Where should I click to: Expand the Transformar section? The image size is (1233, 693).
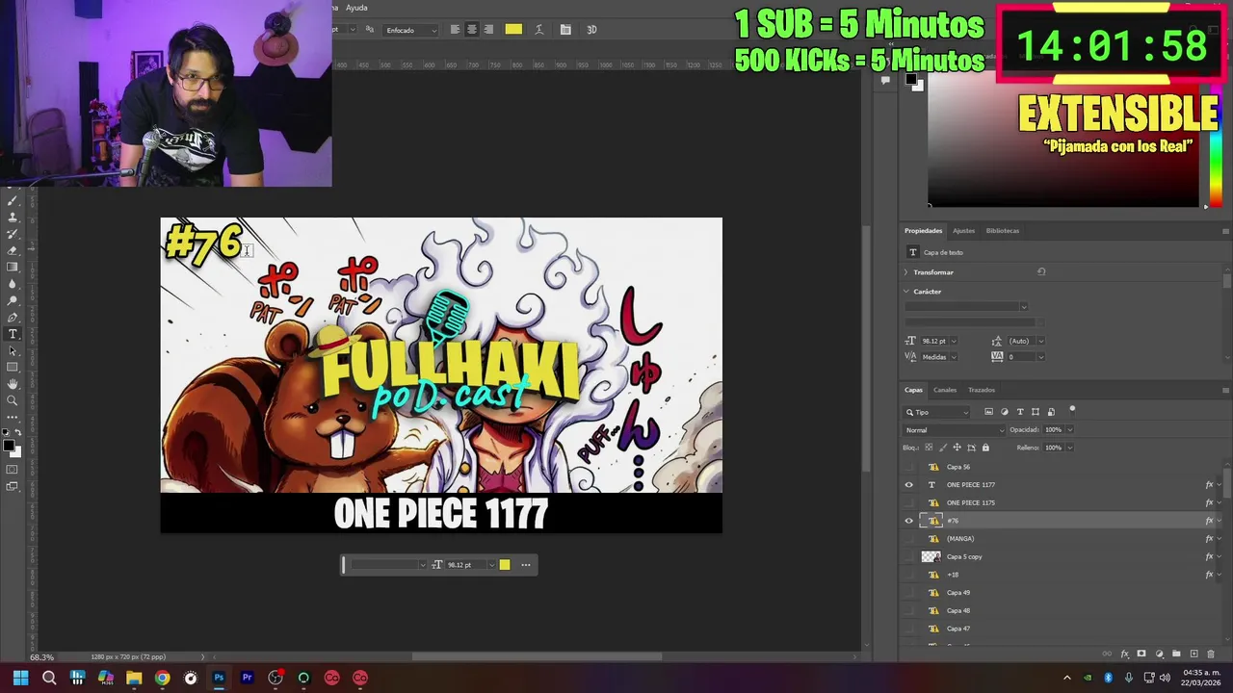906,272
